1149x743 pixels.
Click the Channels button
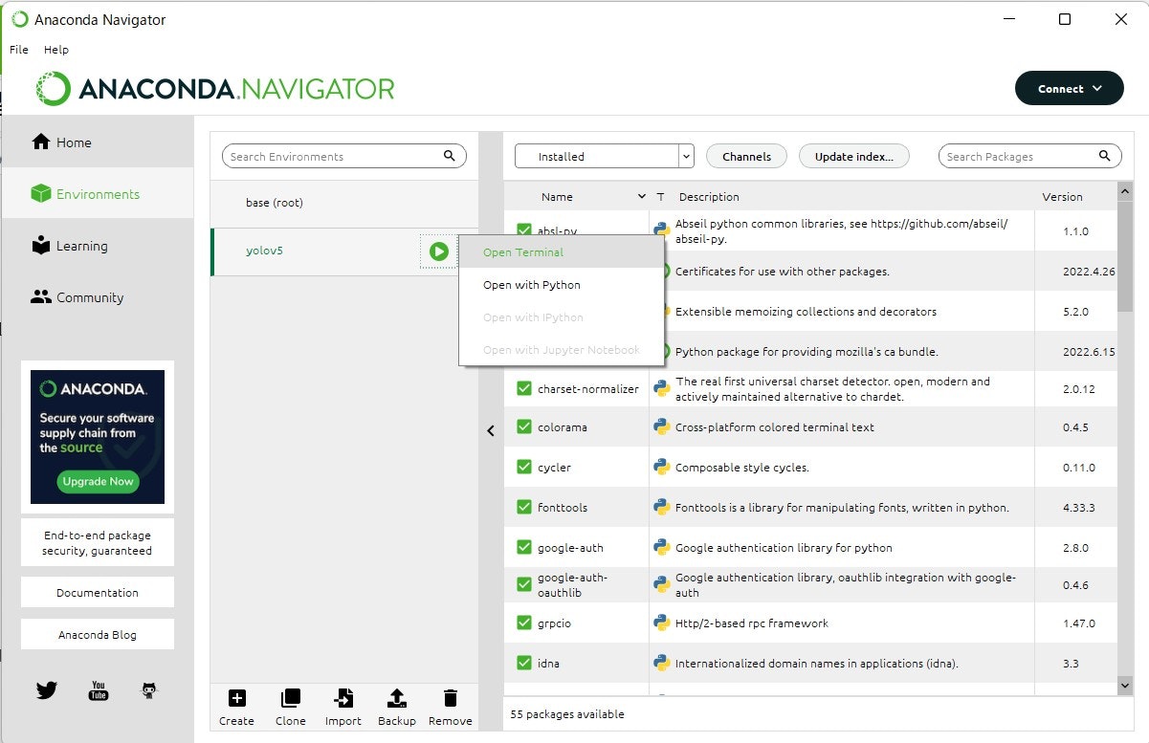(x=746, y=156)
